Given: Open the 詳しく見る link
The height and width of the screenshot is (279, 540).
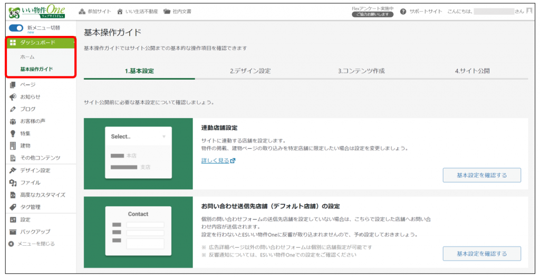Looking at the screenshot, I should (215, 160).
